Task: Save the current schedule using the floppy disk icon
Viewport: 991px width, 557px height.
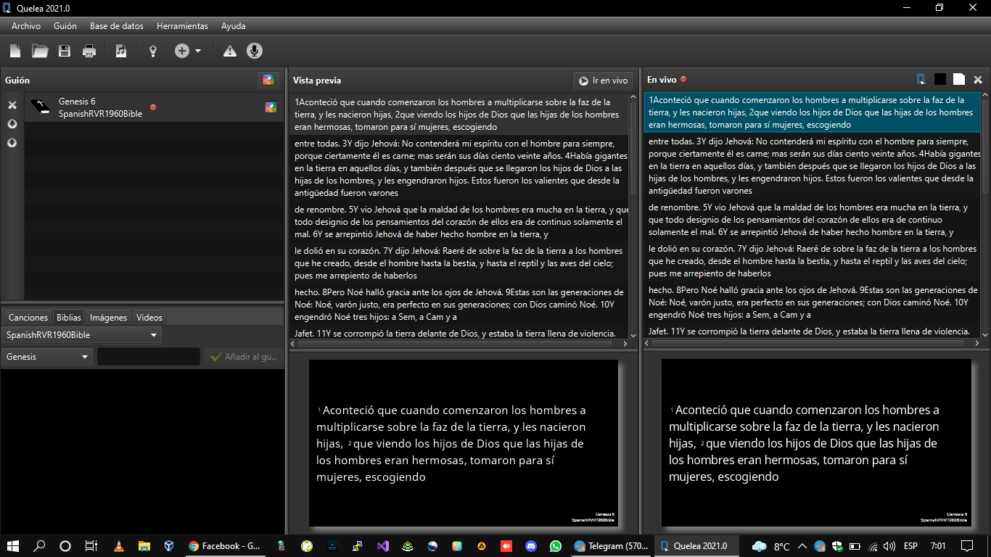Action: pos(65,51)
